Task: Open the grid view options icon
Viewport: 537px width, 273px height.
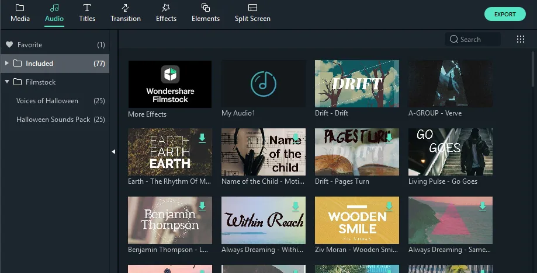Action: [x=521, y=39]
